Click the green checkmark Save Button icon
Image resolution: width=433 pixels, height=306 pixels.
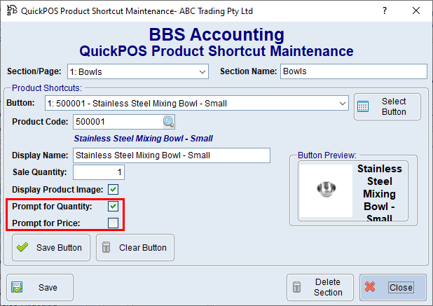22,247
